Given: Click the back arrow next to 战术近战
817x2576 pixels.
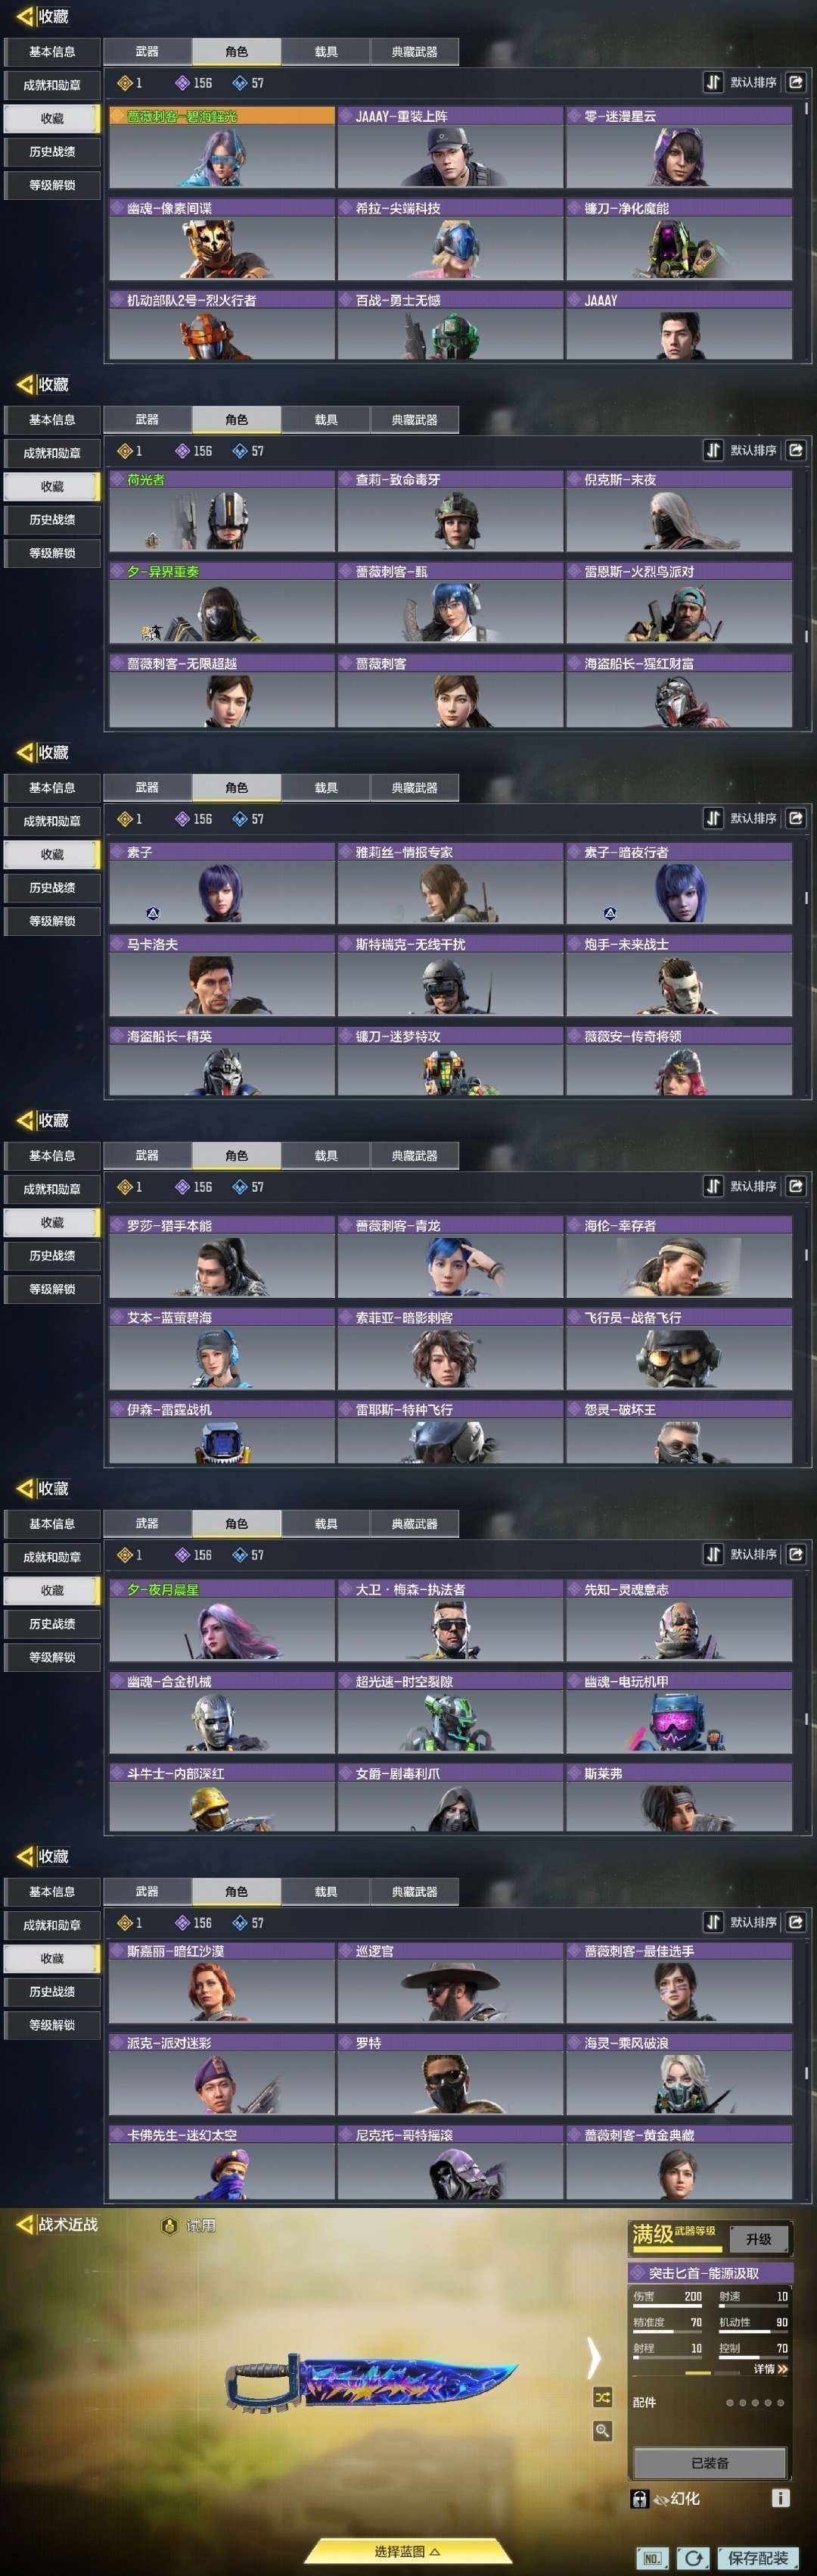Looking at the screenshot, I should [25, 2224].
